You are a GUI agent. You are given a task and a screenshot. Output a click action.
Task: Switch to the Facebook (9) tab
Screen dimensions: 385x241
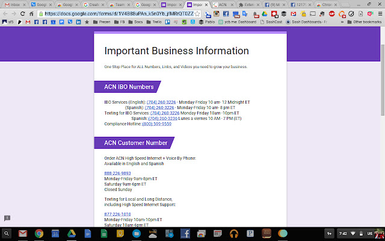pos(274,5)
